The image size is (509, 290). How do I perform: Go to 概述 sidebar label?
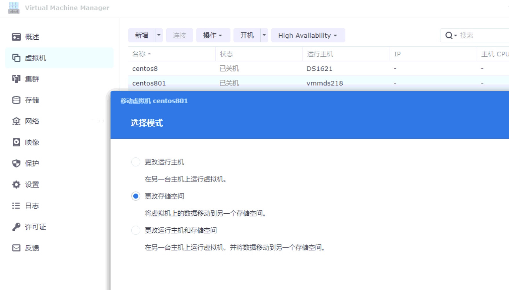click(x=32, y=37)
